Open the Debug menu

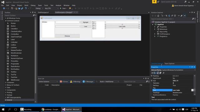(x=33, y=5)
